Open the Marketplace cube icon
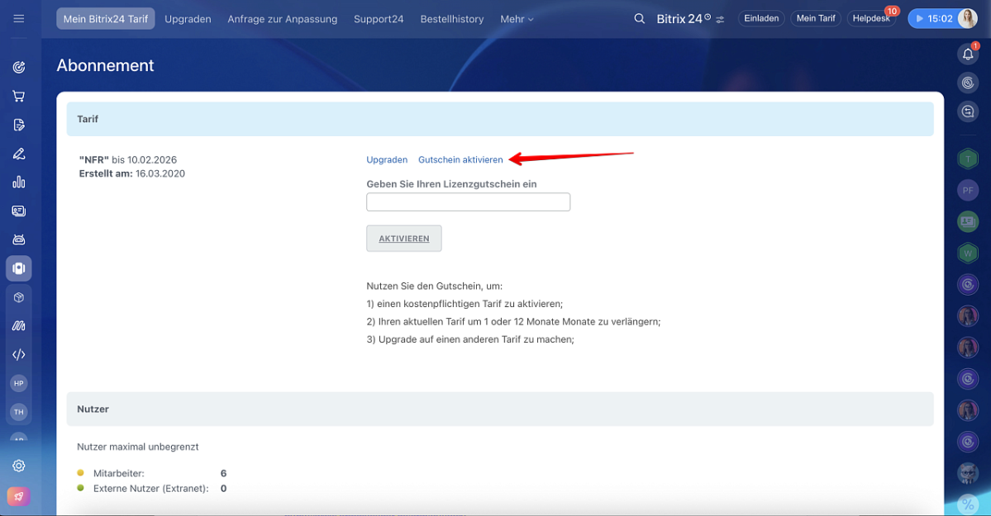 18,296
